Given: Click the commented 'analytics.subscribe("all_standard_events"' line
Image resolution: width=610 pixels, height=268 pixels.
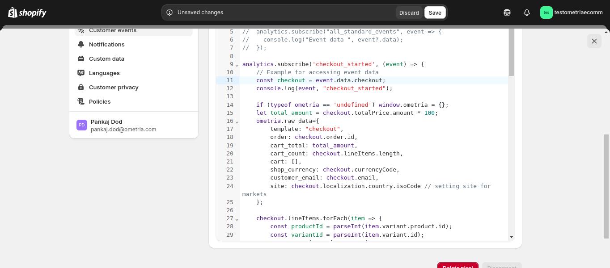Looking at the screenshot, I should point(342,32).
